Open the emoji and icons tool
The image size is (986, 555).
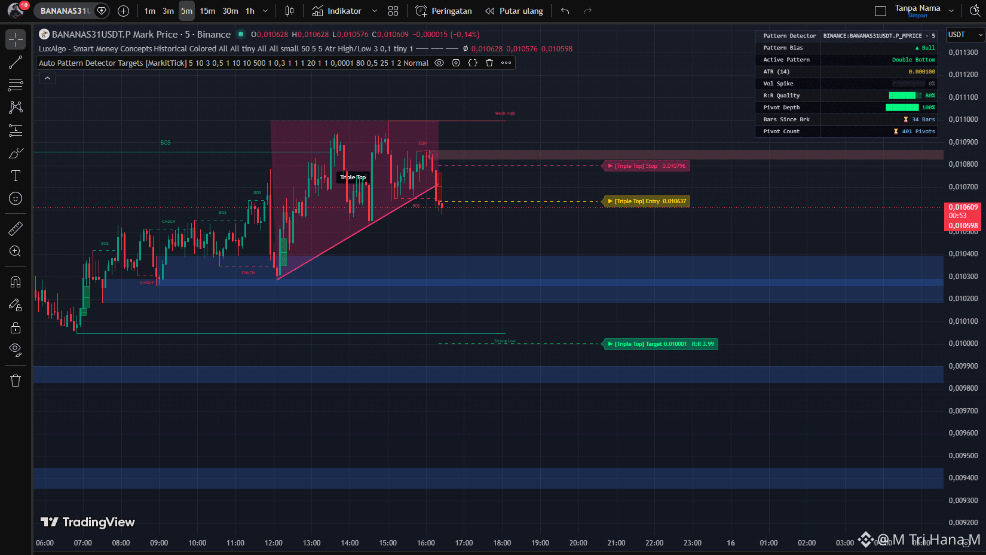pos(16,198)
